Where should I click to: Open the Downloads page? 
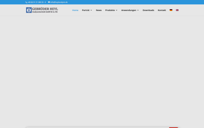148,10
